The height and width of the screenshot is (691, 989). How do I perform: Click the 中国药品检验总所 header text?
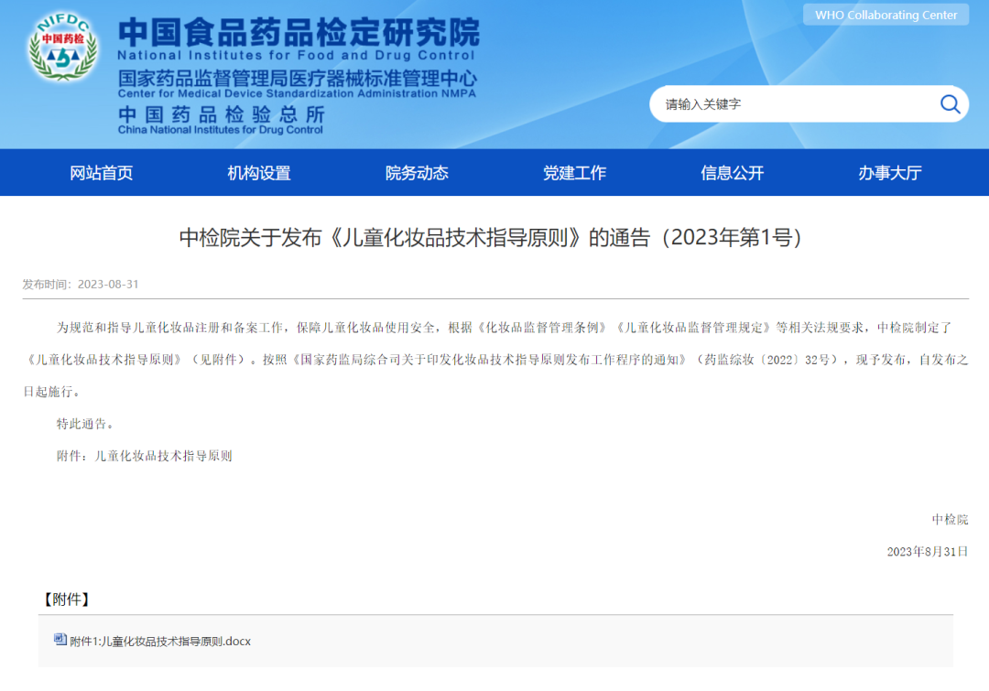tap(221, 114)
